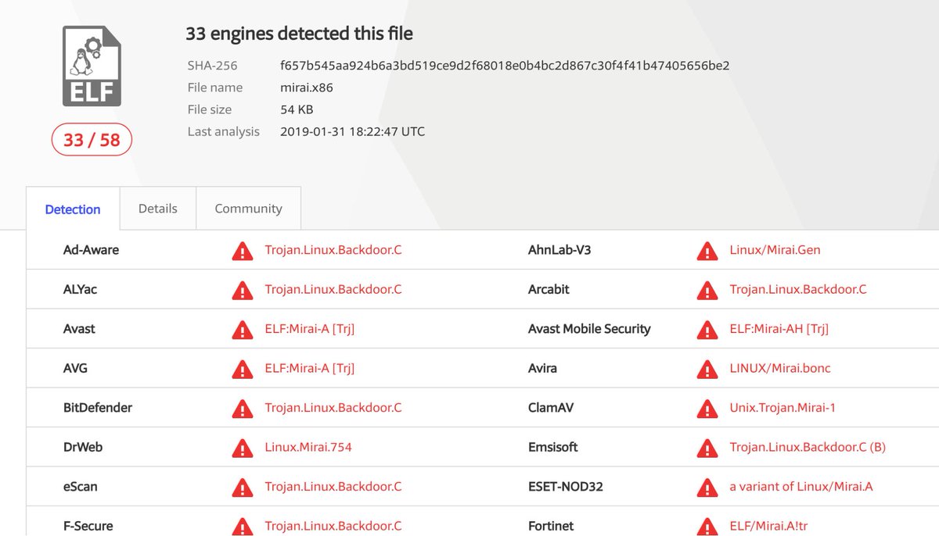This screenshot has width=939, height=536.
Task: Click the warning icon in BitDefender row
Action: 243,409
